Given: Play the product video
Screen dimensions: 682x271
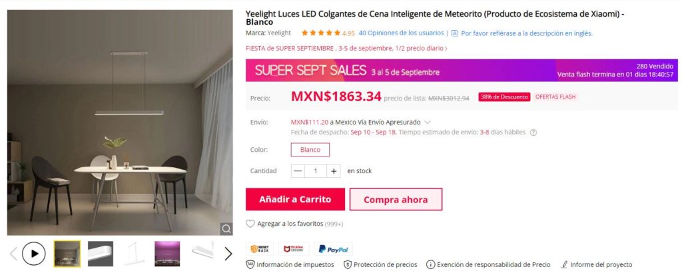Looking at the screenshot, I should coord(33,254).
